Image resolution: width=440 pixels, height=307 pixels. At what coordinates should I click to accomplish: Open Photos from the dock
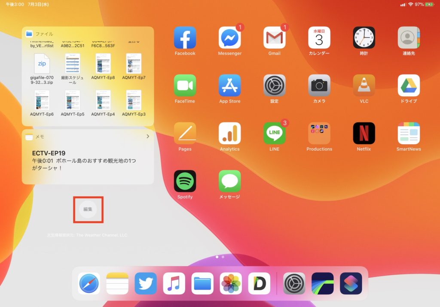(x=231, y=283)
